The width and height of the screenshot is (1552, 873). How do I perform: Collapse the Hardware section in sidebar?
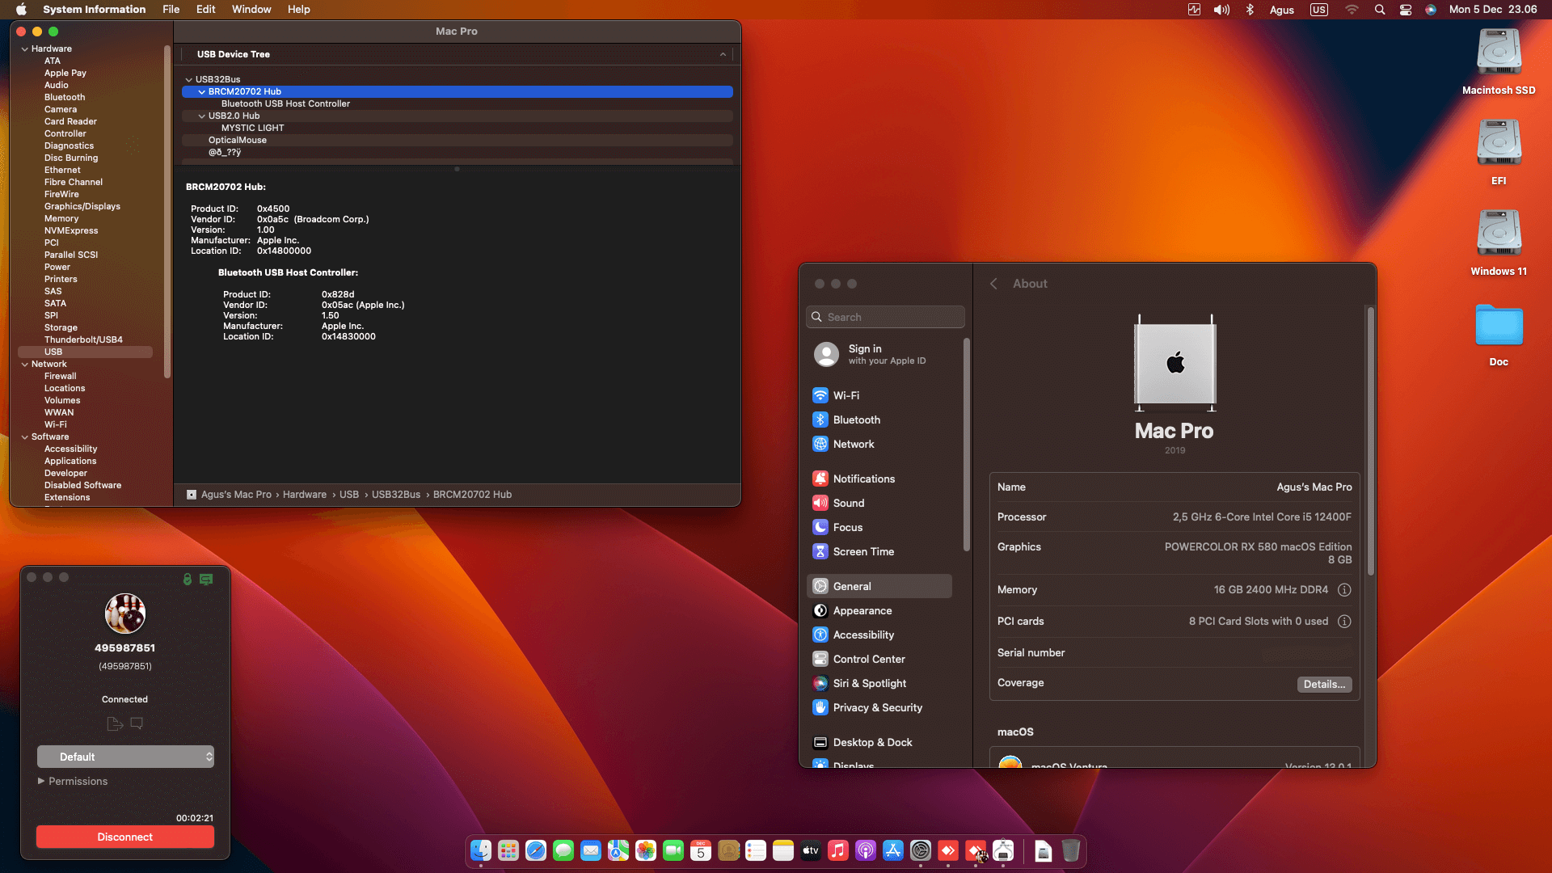[24, 49]
